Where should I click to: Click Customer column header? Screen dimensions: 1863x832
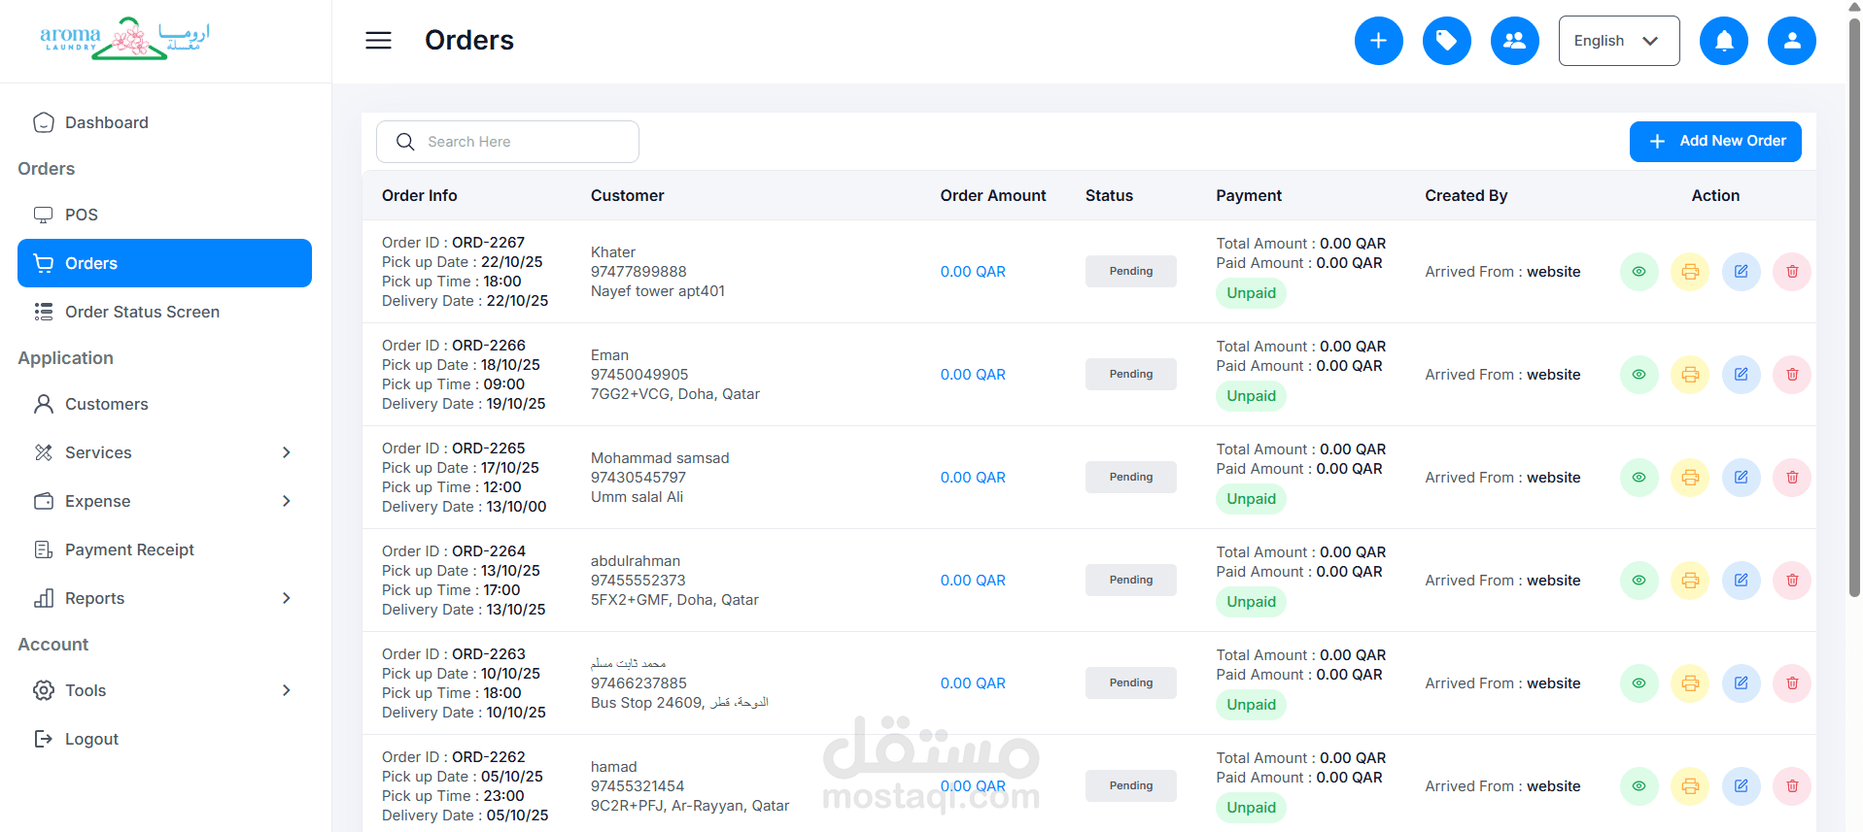[x=628, y=196]
